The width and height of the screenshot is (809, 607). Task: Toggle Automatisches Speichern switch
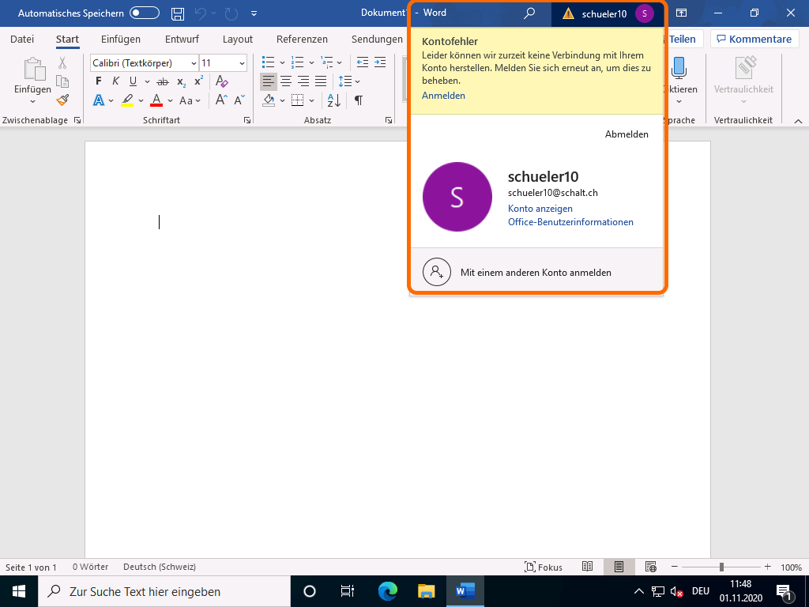coord(145,13)
